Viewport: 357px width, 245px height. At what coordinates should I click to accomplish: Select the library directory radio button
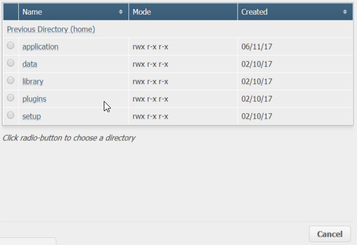coord(11,80)
